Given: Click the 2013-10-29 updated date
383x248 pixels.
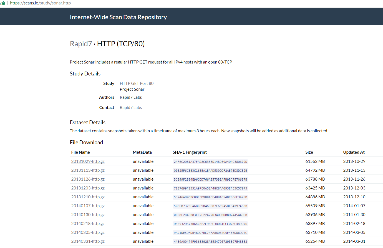Looking at the screenshot, I should (354, 161).
